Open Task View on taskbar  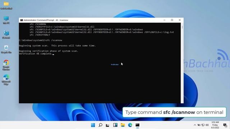[107, 125]
